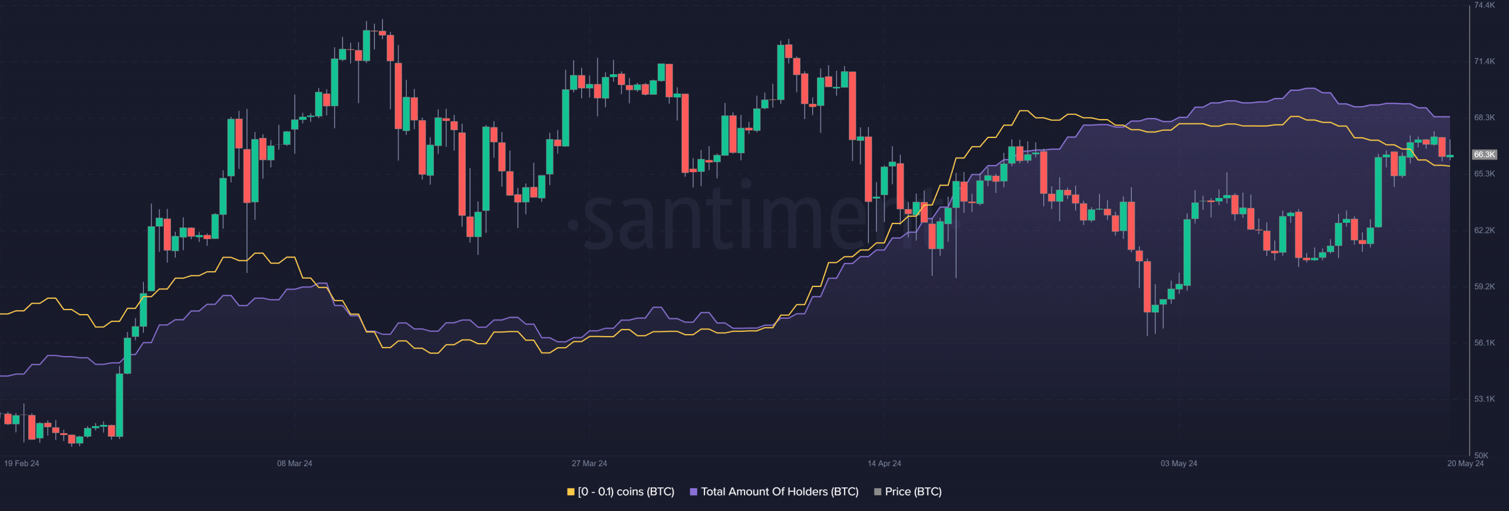Click the 50K price axis label
The width and height of the screenshot is (1509, 511).
1481,455
